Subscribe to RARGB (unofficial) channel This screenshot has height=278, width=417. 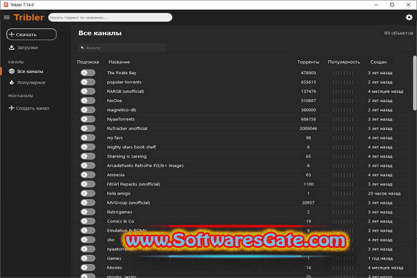pyautogui.click(x=88, y=92)
